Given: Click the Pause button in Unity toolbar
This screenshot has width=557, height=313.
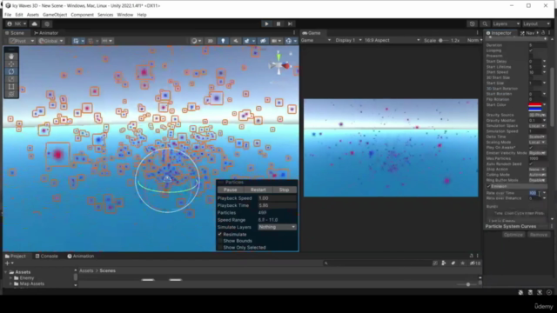Looking at the screenshot, I should tap(278, 23).
